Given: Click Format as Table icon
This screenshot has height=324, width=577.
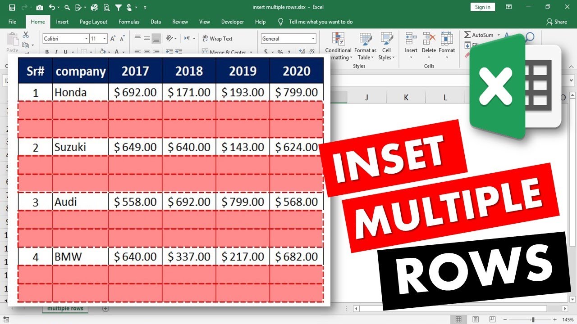Looking at the screenshot, I should click(x=365, y=39).
